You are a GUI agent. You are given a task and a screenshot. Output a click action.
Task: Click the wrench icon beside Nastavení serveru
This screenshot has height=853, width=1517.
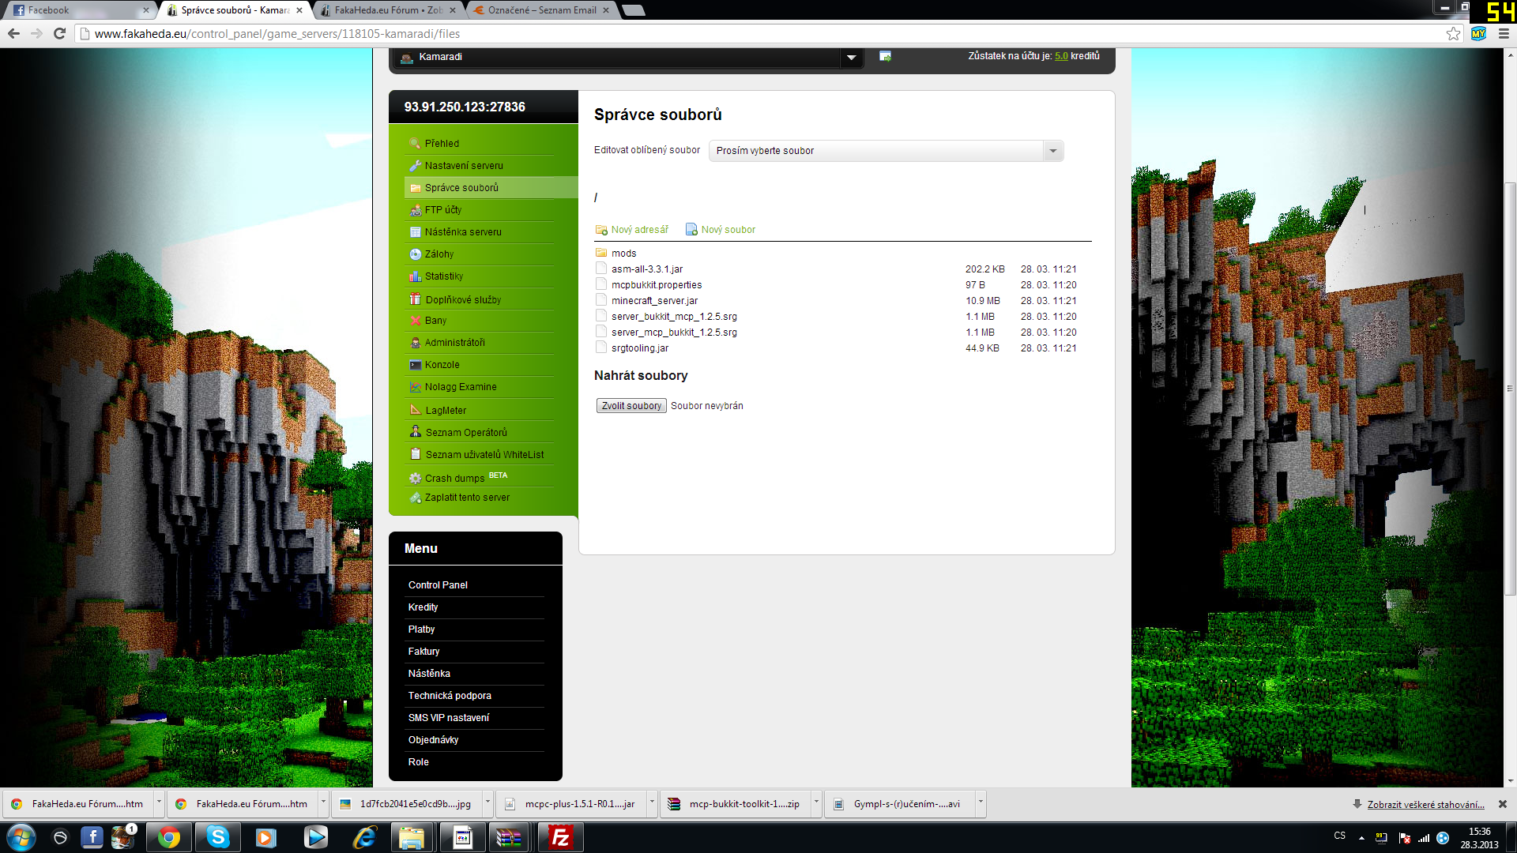(415, 165)
